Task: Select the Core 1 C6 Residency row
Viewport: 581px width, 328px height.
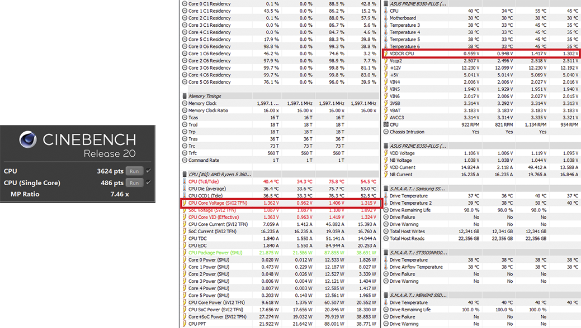Action: [280, 54]
